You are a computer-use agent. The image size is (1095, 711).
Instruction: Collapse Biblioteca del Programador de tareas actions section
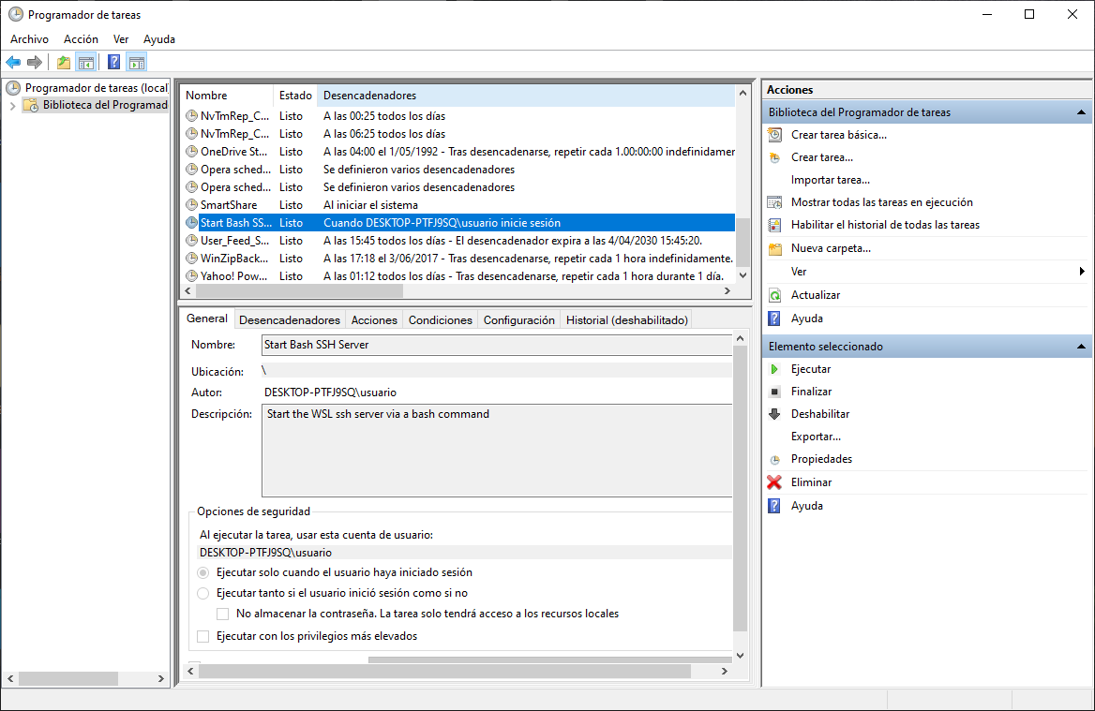[1081, 112]
